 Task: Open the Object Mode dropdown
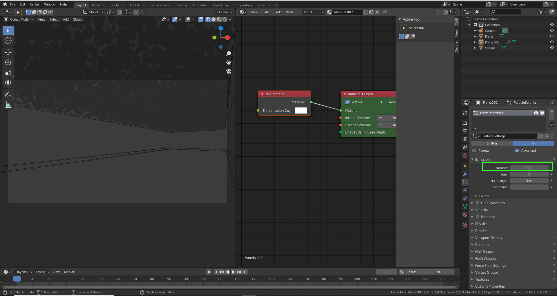[x=19, y=19]
